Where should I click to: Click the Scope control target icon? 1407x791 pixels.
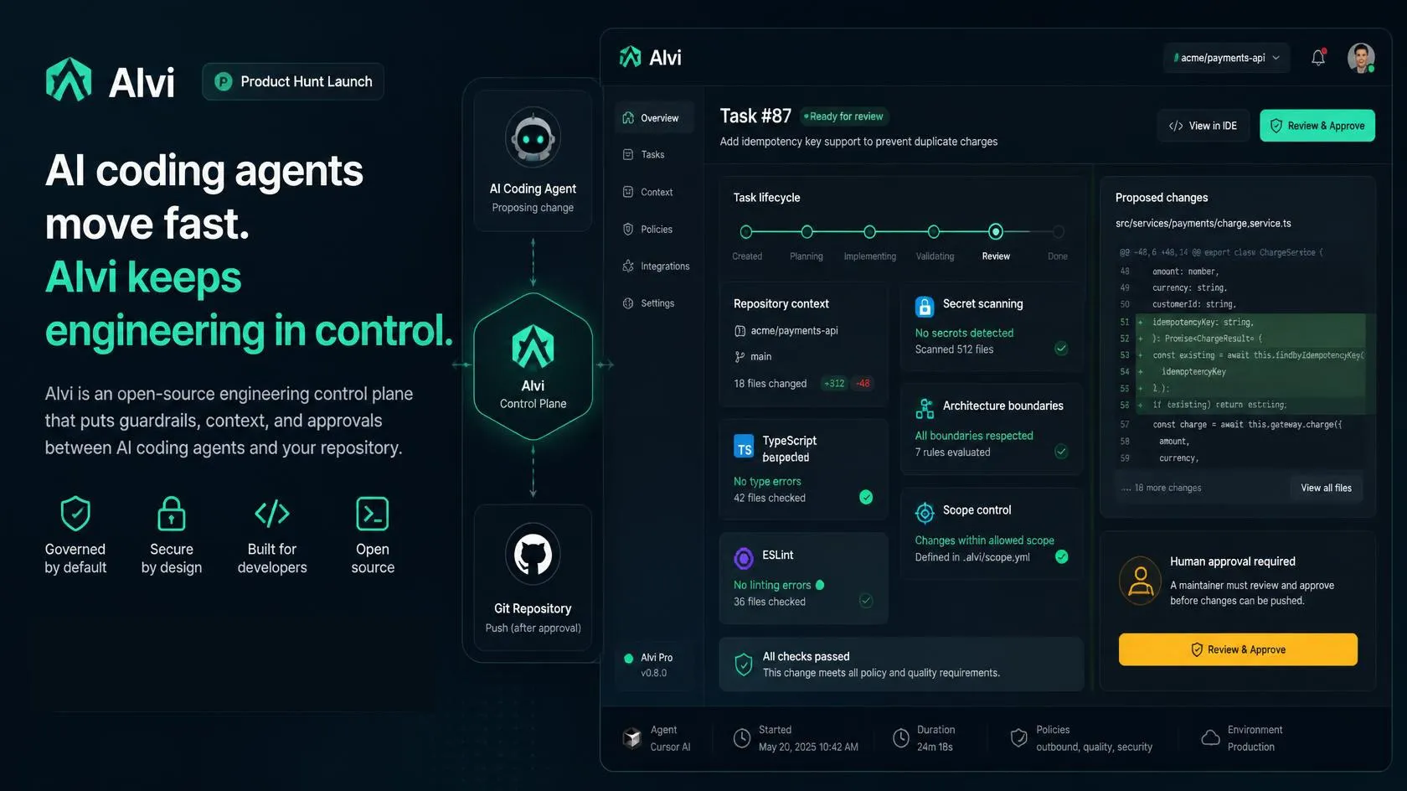coord(925,513)
